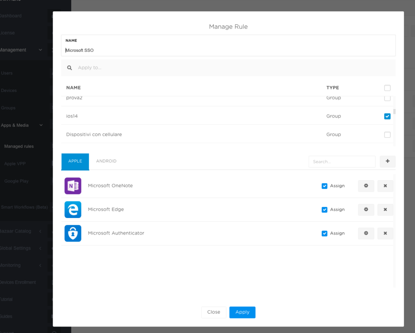Click the plus icon to add an app
The height and width of the screenshot is (333, 415).
pos(387,161)
